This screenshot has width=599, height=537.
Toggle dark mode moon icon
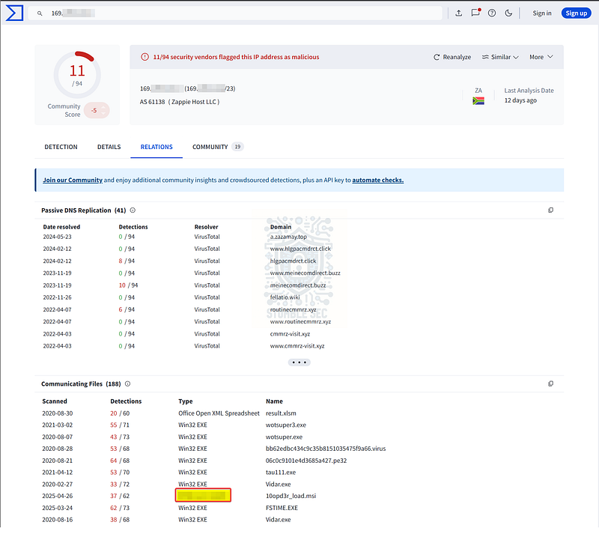[x=508, y=13]
